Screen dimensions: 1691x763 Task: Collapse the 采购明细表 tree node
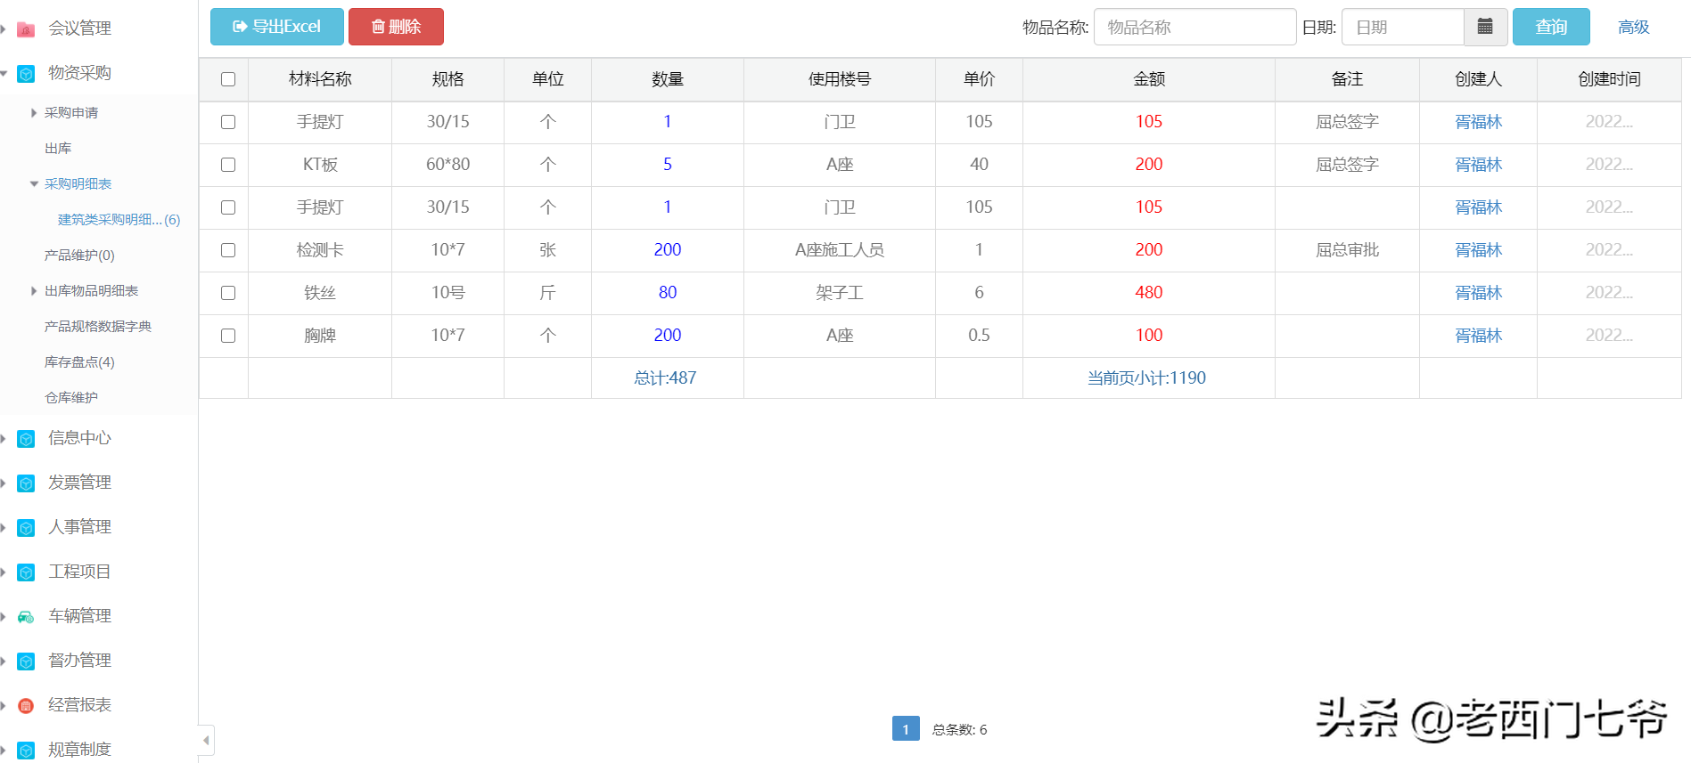pyautogui.click(x=34, y=184)
